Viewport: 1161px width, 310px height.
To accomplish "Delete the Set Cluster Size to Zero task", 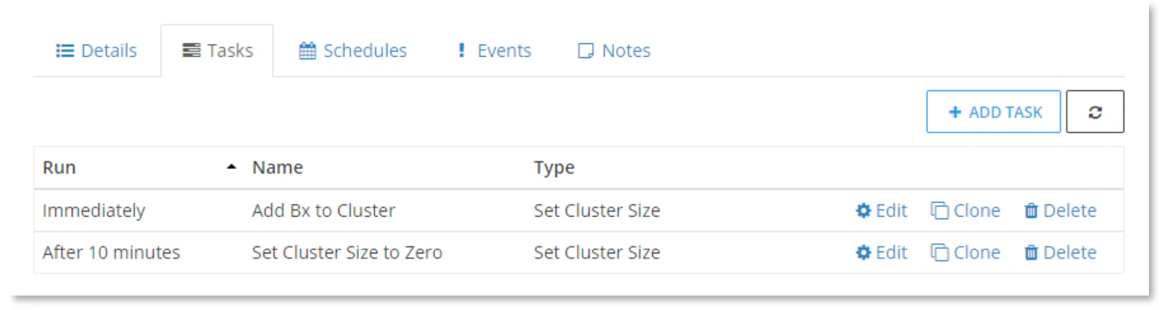I will [1060, 253].
